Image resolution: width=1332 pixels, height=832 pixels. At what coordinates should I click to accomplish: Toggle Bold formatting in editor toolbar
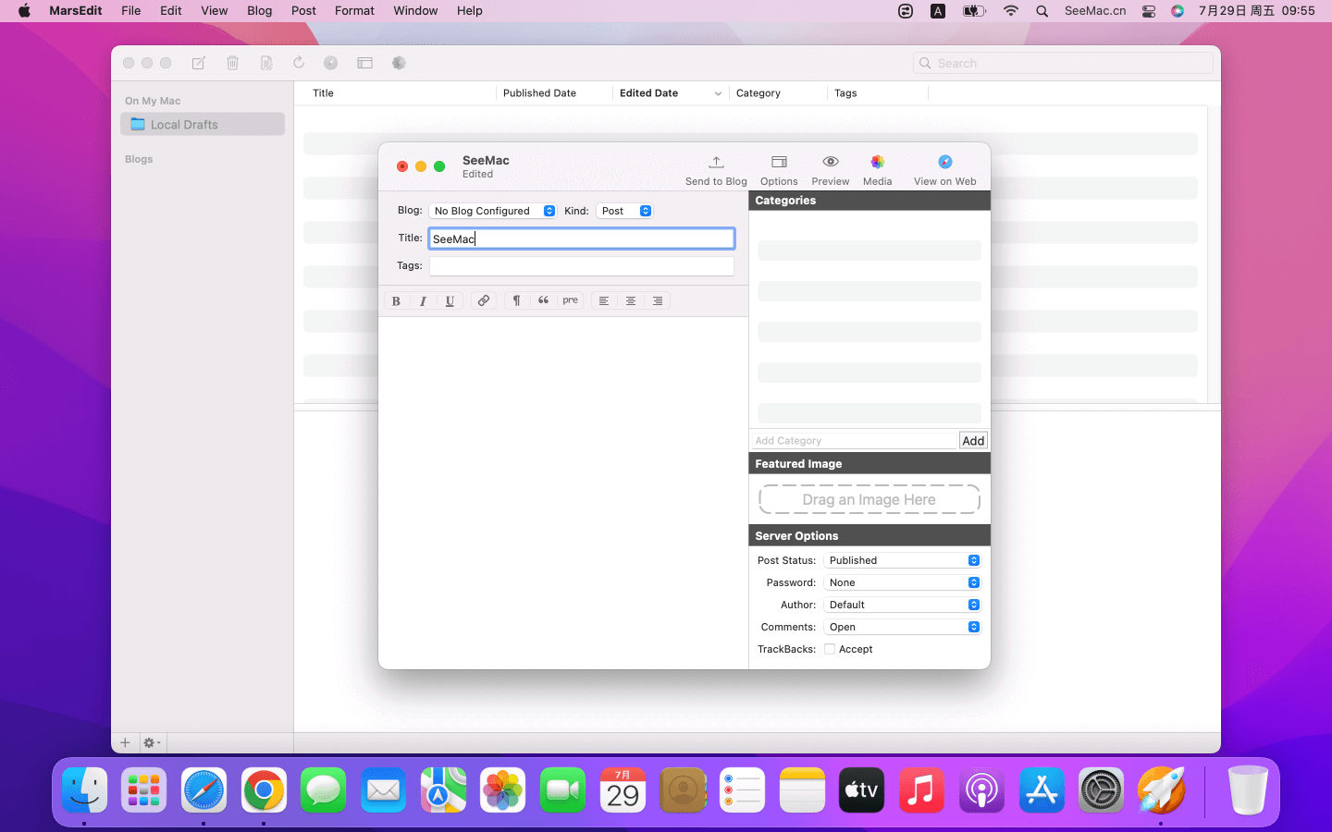(x=396, y=301)
